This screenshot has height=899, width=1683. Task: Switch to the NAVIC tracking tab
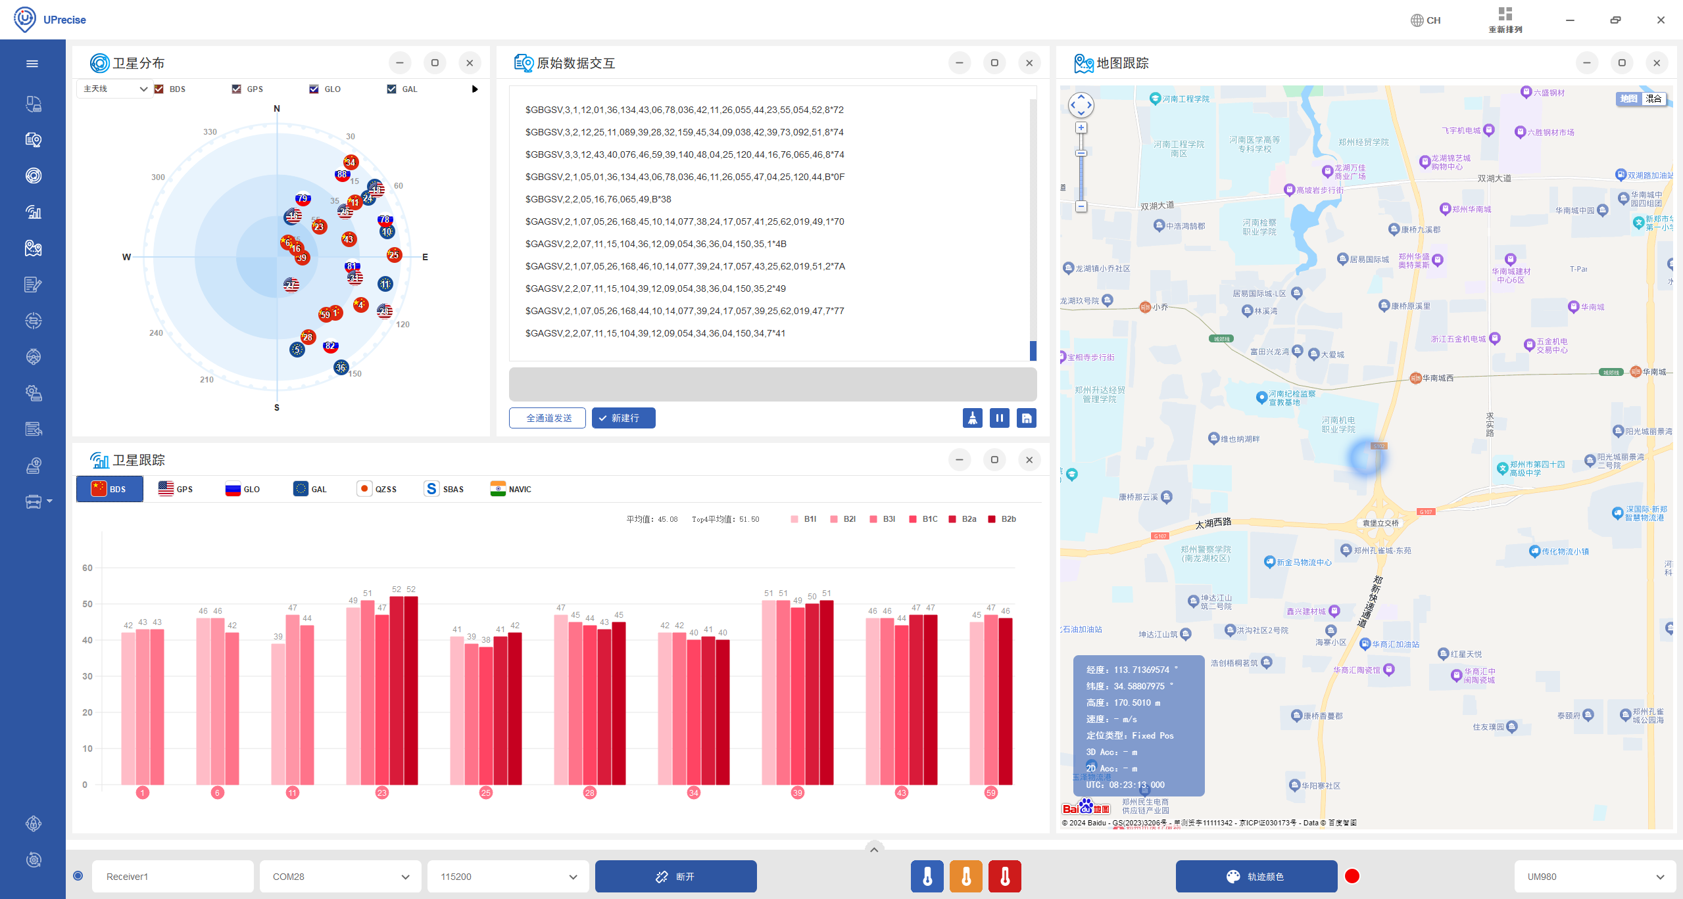pos(511,489)
